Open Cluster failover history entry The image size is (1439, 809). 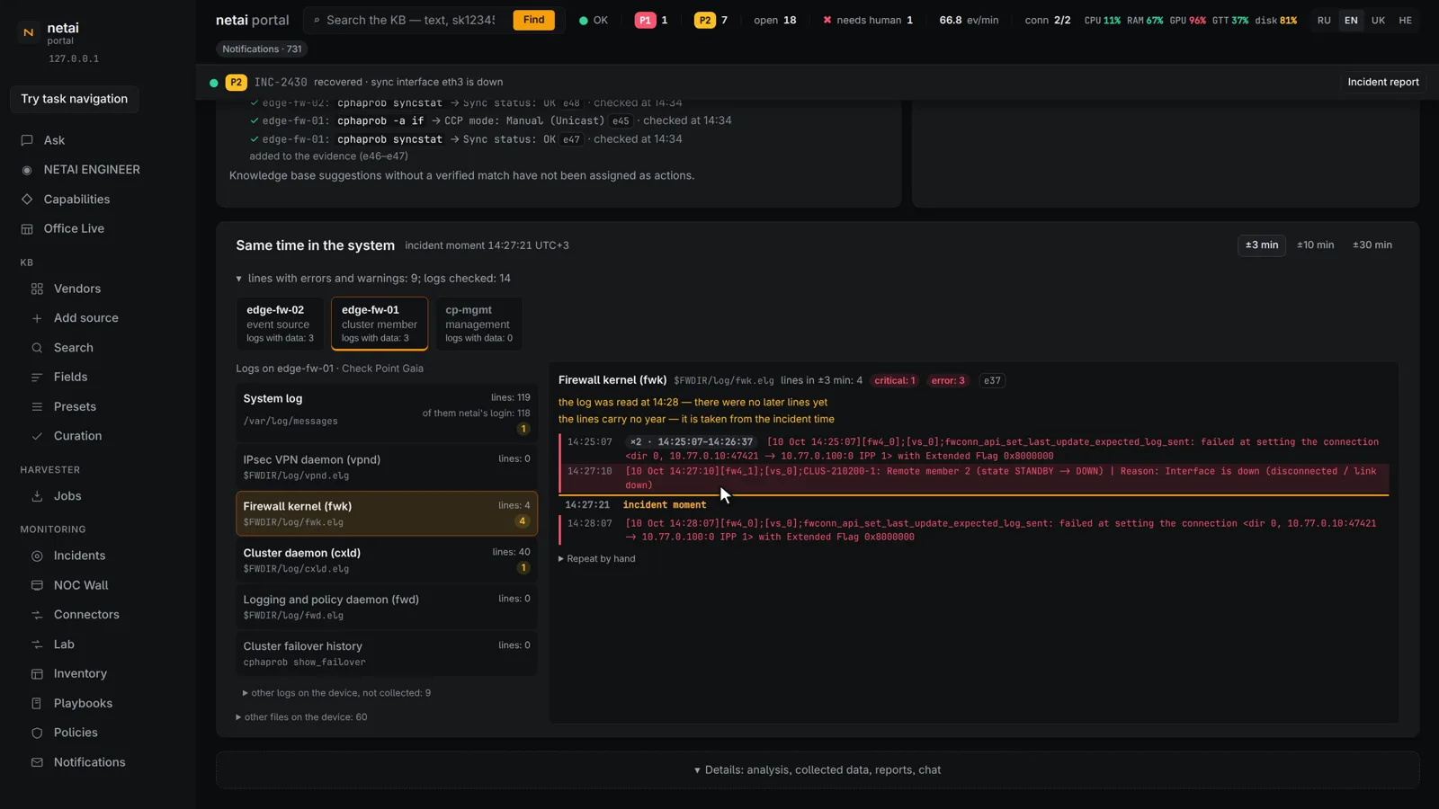tap(387, 653)
